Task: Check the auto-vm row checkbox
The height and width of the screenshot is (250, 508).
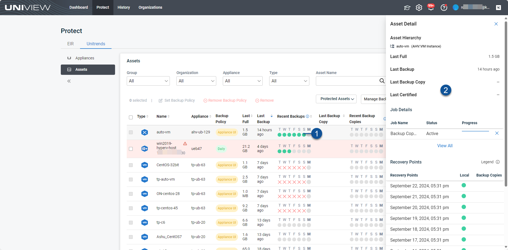Action: [x=131, y=132]
